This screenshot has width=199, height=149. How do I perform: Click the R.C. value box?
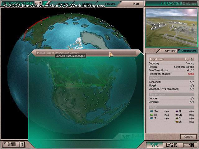pyautogui.click(x=192, y=59)
